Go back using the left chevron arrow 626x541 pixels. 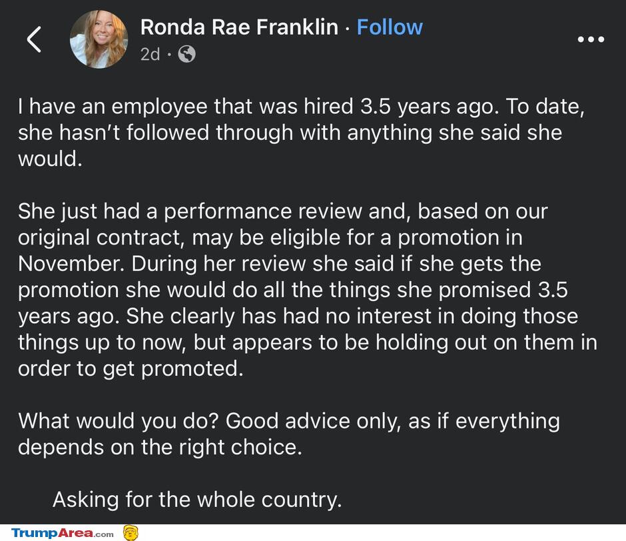pyautogui.click(x=34, y=39)
